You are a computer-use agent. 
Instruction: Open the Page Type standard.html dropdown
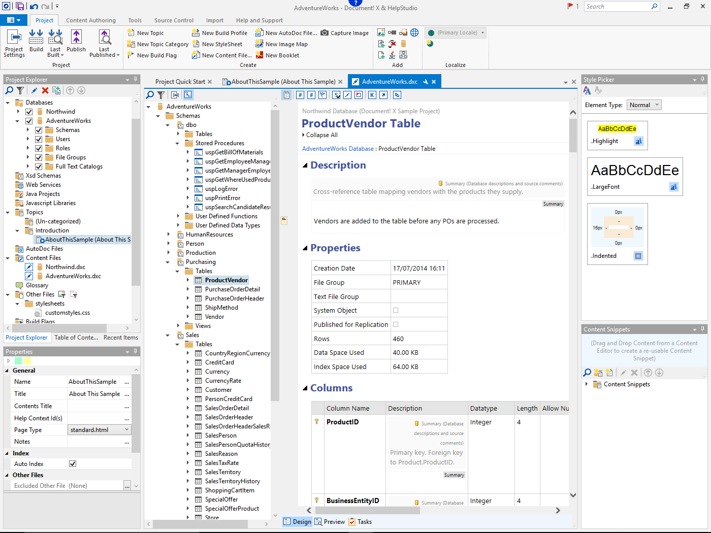[100, 430]
